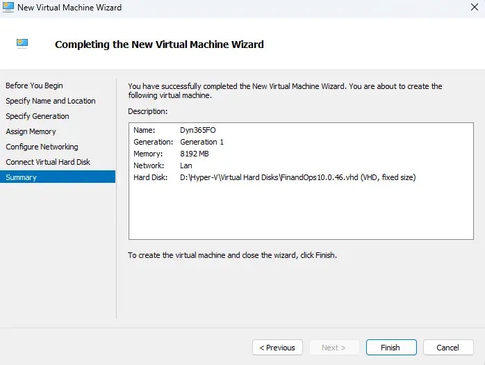Click the Lan network value
Viewport: 485px width, 365px height.
[x=186, y=165]
